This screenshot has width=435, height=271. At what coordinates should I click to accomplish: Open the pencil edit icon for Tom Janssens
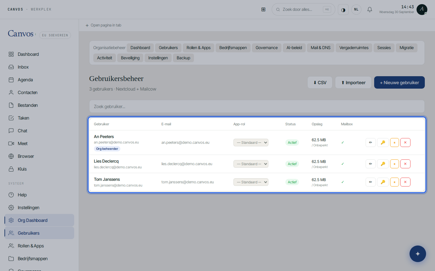click(x=371, y=182)
